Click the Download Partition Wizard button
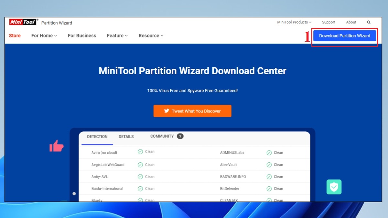The height and width of the screenshot is (218, 388). pyautogui.click(x=345, y=36)
